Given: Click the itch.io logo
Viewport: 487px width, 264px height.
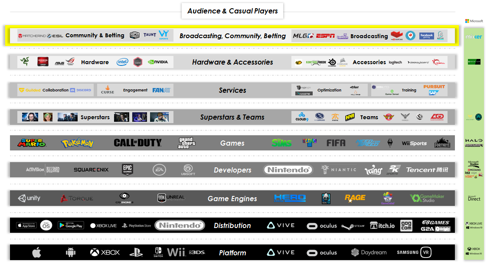Looking at the screenshot, I should tap(382, 226).
